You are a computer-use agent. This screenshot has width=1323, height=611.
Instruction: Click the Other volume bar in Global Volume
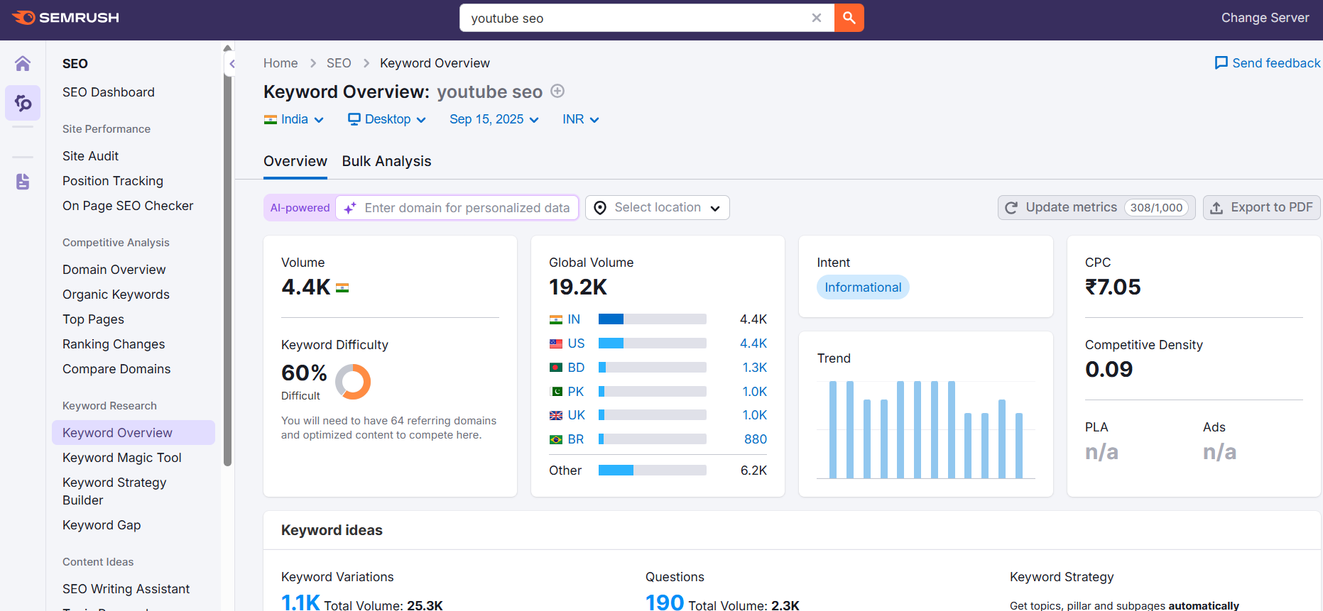(x=652, y=470)
